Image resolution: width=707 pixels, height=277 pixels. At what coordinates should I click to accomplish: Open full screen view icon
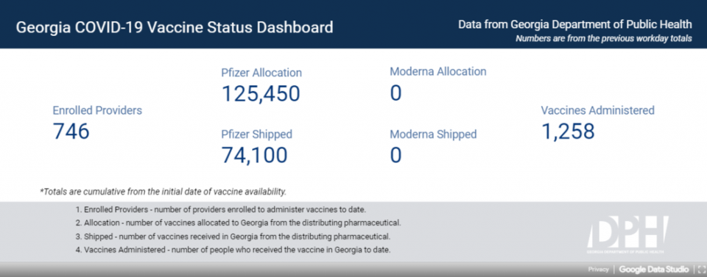pos(703,270)
